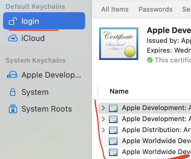The height and width of the screenshot is (159, 191).
Task: Expand the second Apple Development certificate row
Action: click(103, 119)
